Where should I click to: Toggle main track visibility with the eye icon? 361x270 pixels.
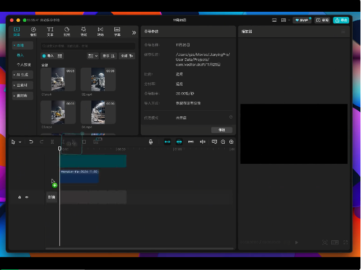tap(27, 197)
